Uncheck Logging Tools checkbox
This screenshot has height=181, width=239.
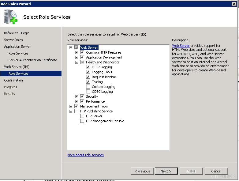point(88,72)
